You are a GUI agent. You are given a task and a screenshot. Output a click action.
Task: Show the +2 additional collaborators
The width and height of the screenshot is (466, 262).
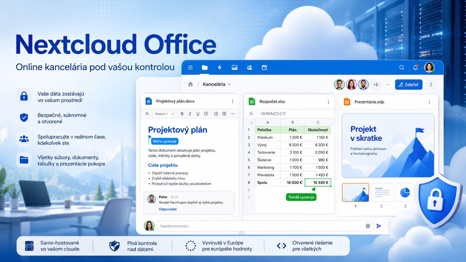pos(375,85)
